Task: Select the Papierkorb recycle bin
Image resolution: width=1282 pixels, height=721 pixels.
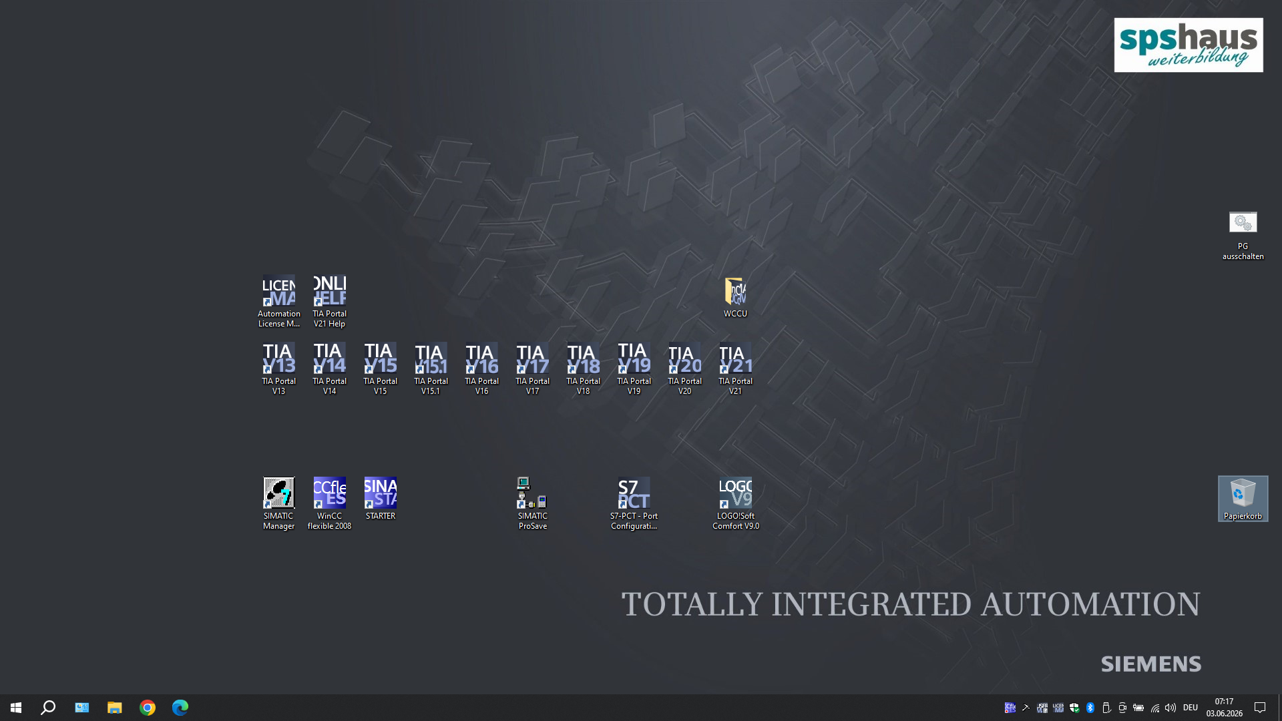Action: click(1243, 499)
